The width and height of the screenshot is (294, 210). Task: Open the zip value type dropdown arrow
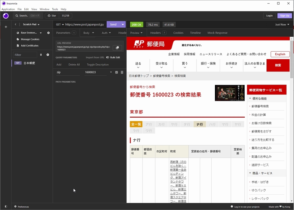pyautogui.click(x=111, y=72)
